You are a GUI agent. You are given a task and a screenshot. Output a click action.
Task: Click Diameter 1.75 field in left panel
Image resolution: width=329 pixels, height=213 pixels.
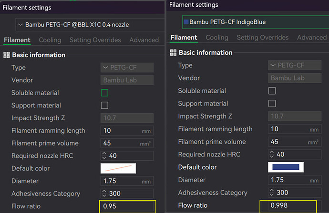pos(127,181)
